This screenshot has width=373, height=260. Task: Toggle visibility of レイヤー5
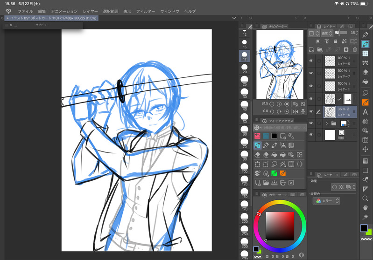pos(311,61)
